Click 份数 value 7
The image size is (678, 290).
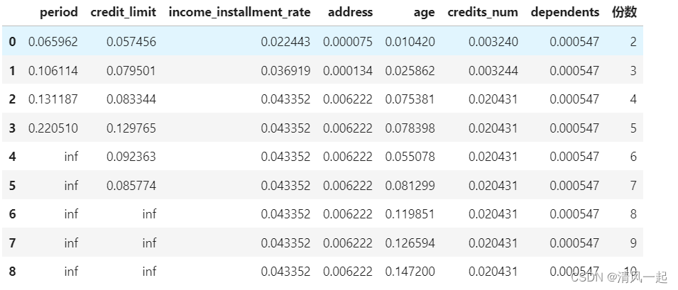633,186
